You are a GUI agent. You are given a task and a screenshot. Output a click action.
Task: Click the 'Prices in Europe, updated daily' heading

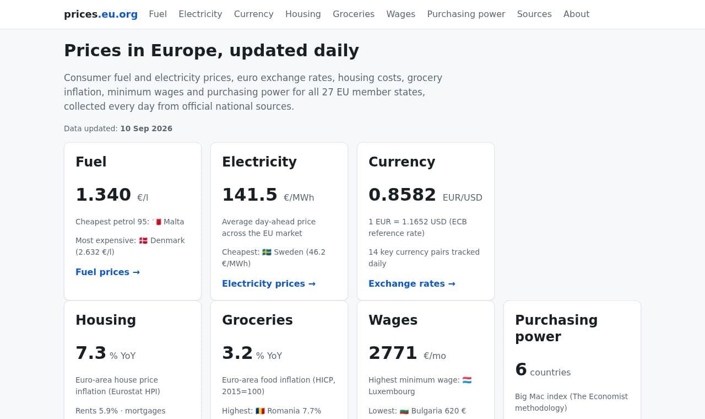tap(211, 50)
